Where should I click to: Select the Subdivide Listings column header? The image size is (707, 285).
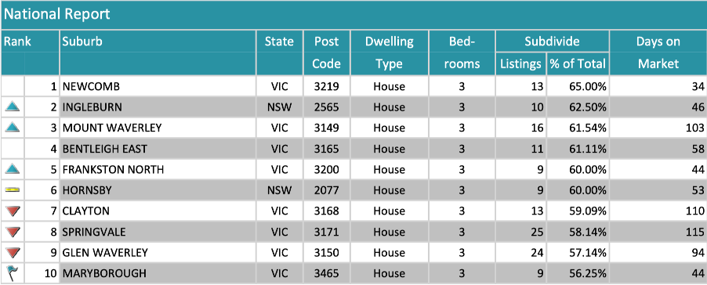(520, 63)
